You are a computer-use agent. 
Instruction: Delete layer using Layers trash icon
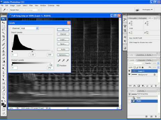point(156,86)
